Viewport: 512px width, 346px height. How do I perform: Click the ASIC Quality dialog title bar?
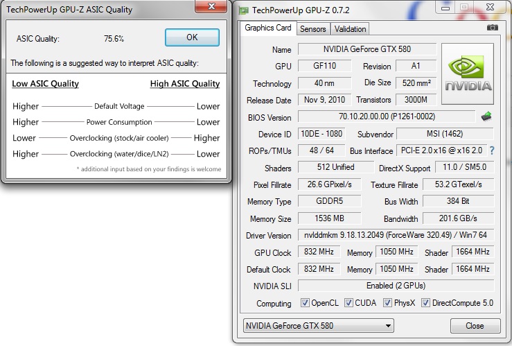(x=98, y=10)
